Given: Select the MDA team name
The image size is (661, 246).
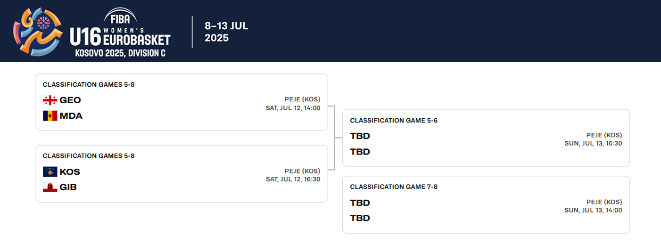Looking at the screenshot, I should [71, 115].
